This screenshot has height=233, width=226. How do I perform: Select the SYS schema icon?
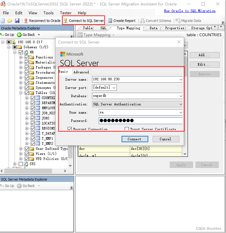(26, 164)
